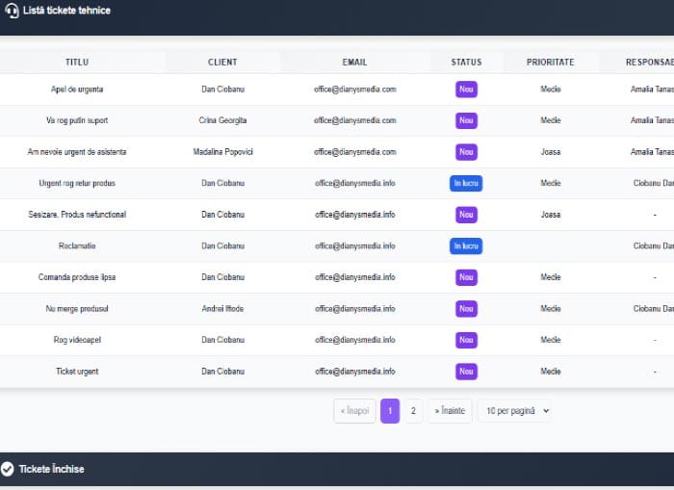Open the Rog videoapel ticket
Image resolution: width=674 pixels, height=490 pixels.
pyautogui.click(x=77, y=340)
